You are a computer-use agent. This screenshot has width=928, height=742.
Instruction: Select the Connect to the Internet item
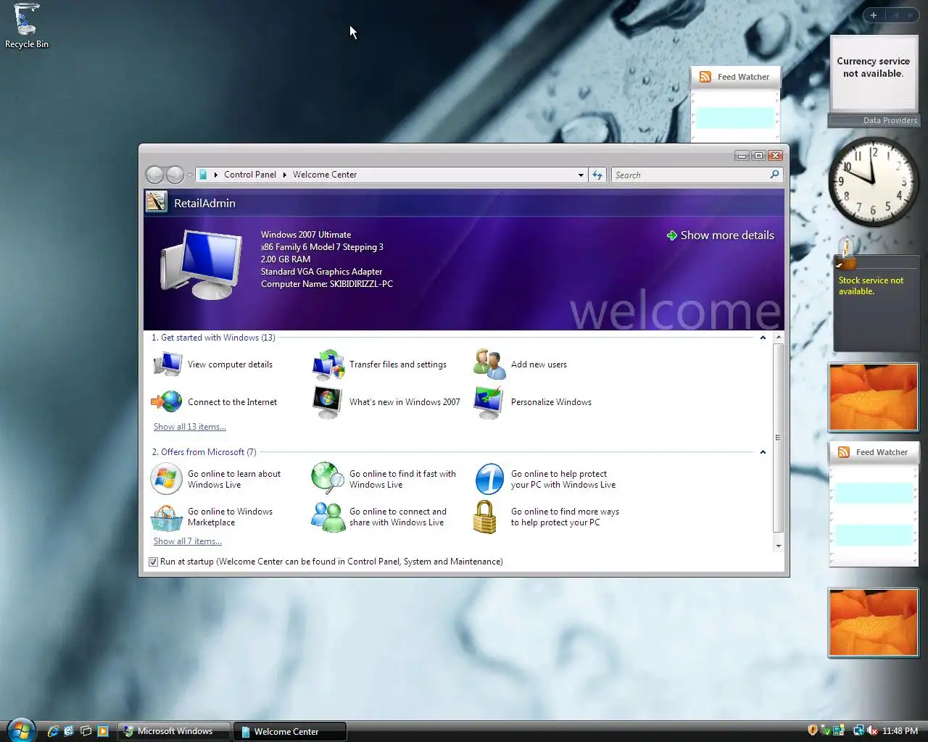[215, 402]
